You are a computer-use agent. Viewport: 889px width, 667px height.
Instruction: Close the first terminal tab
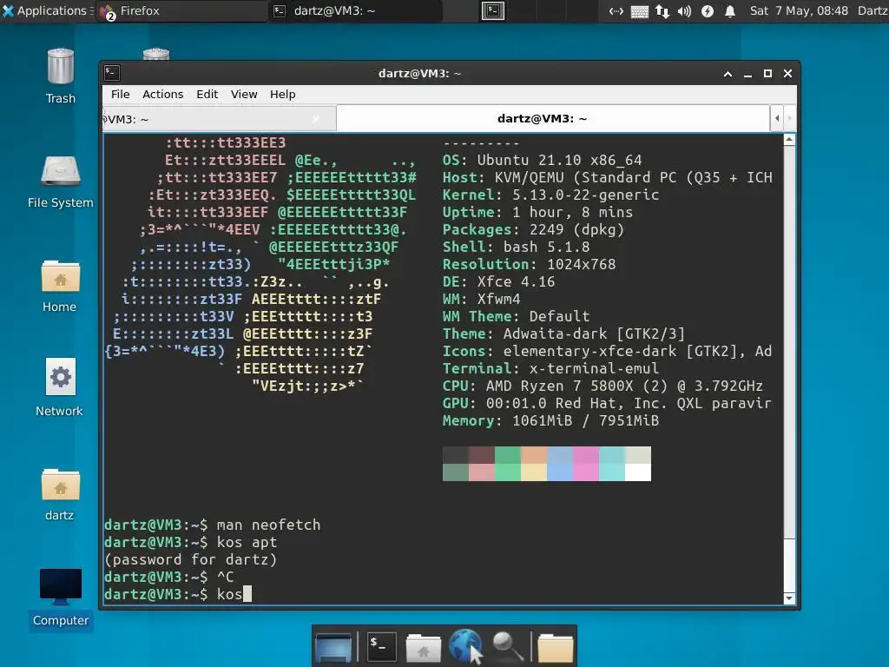[x=316, y=119]
